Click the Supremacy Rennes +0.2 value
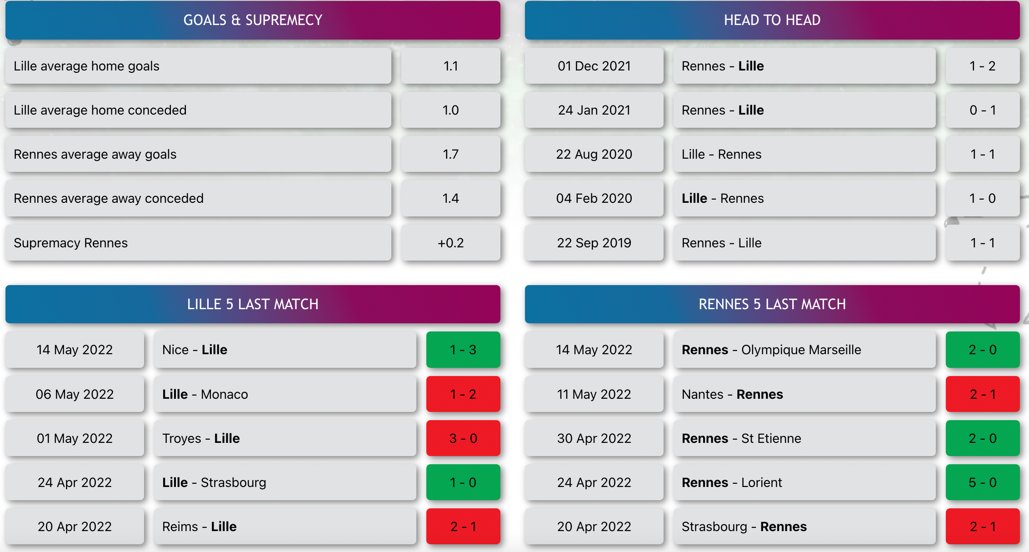The width and height of the screenshot is (1029, 552). 451,243
